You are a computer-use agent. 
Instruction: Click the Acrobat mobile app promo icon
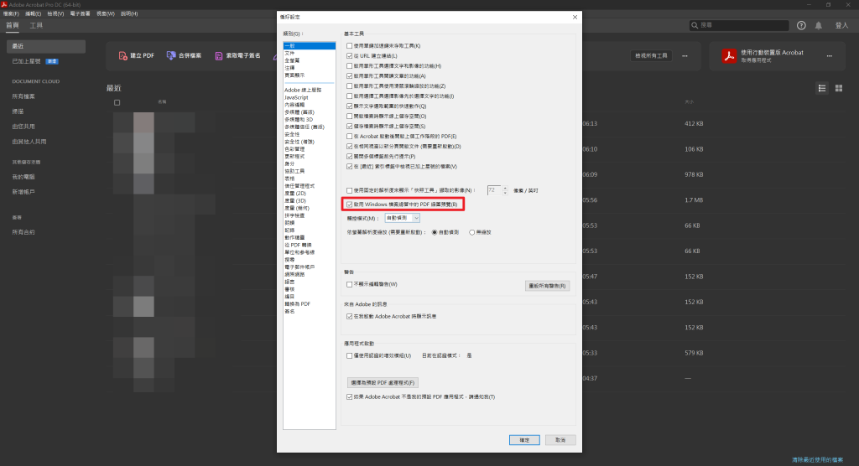click(x=729, y=56)
